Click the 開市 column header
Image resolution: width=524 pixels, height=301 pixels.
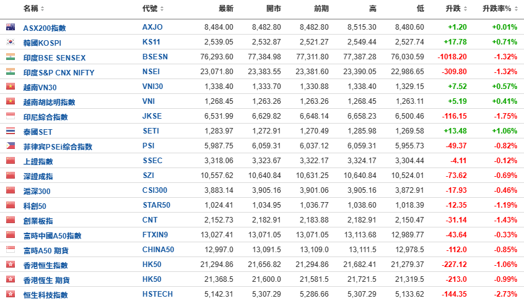pyautogui.click(x=274, y=9)
